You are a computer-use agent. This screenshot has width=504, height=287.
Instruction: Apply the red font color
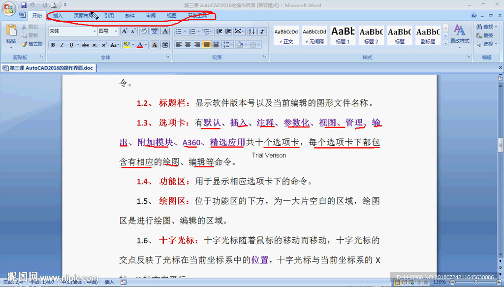[x=140, y=45]
